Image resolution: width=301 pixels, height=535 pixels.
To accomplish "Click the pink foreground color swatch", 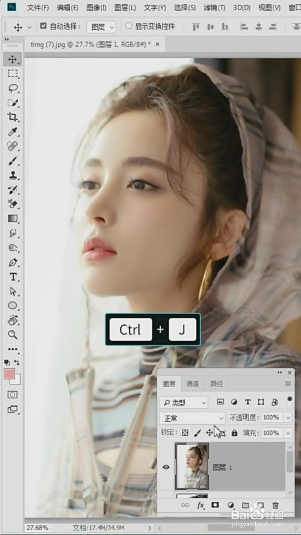I will tap(9, 374).
